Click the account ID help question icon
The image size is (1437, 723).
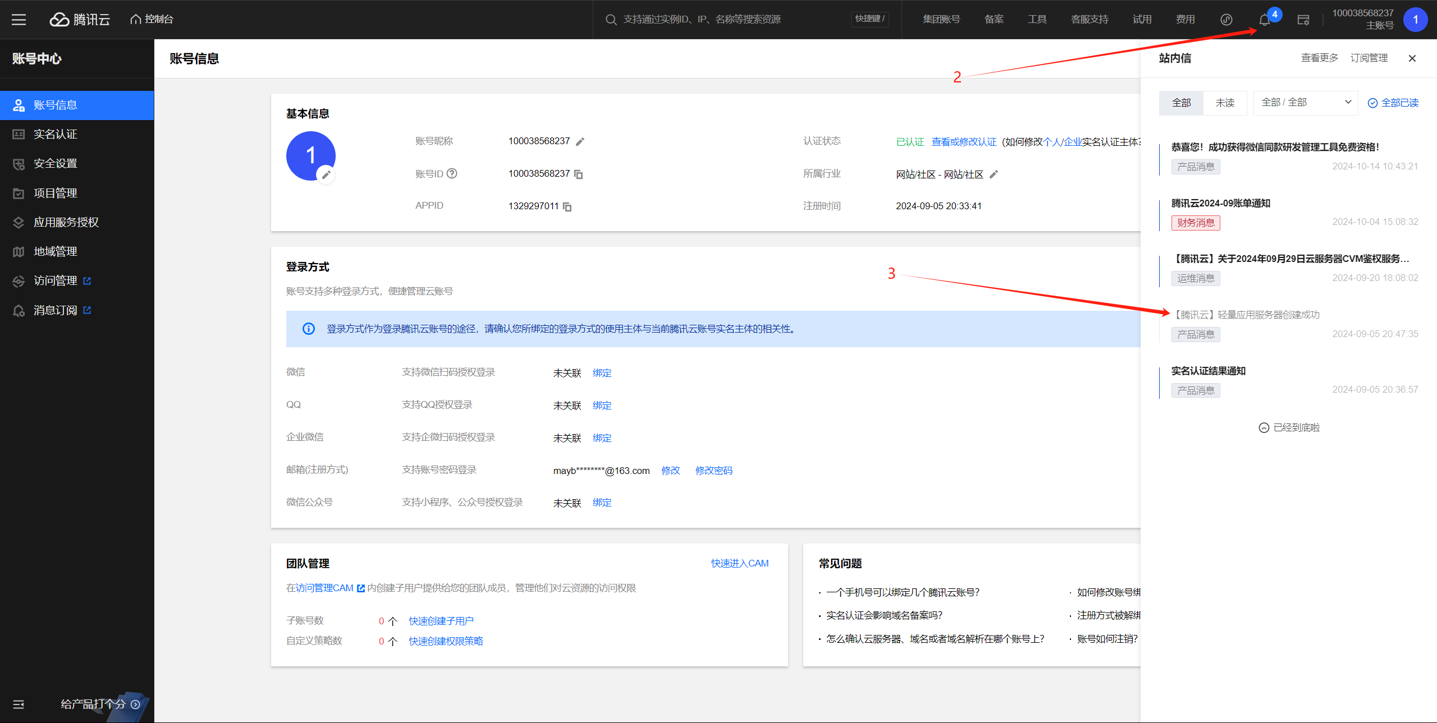[452, 173]
